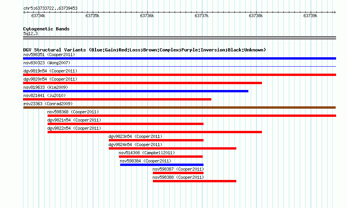Screen dimensions: 347x208
Task: Click the thin nsv830323 (Wong2007) blue line
Action: [x=179, y=66]
